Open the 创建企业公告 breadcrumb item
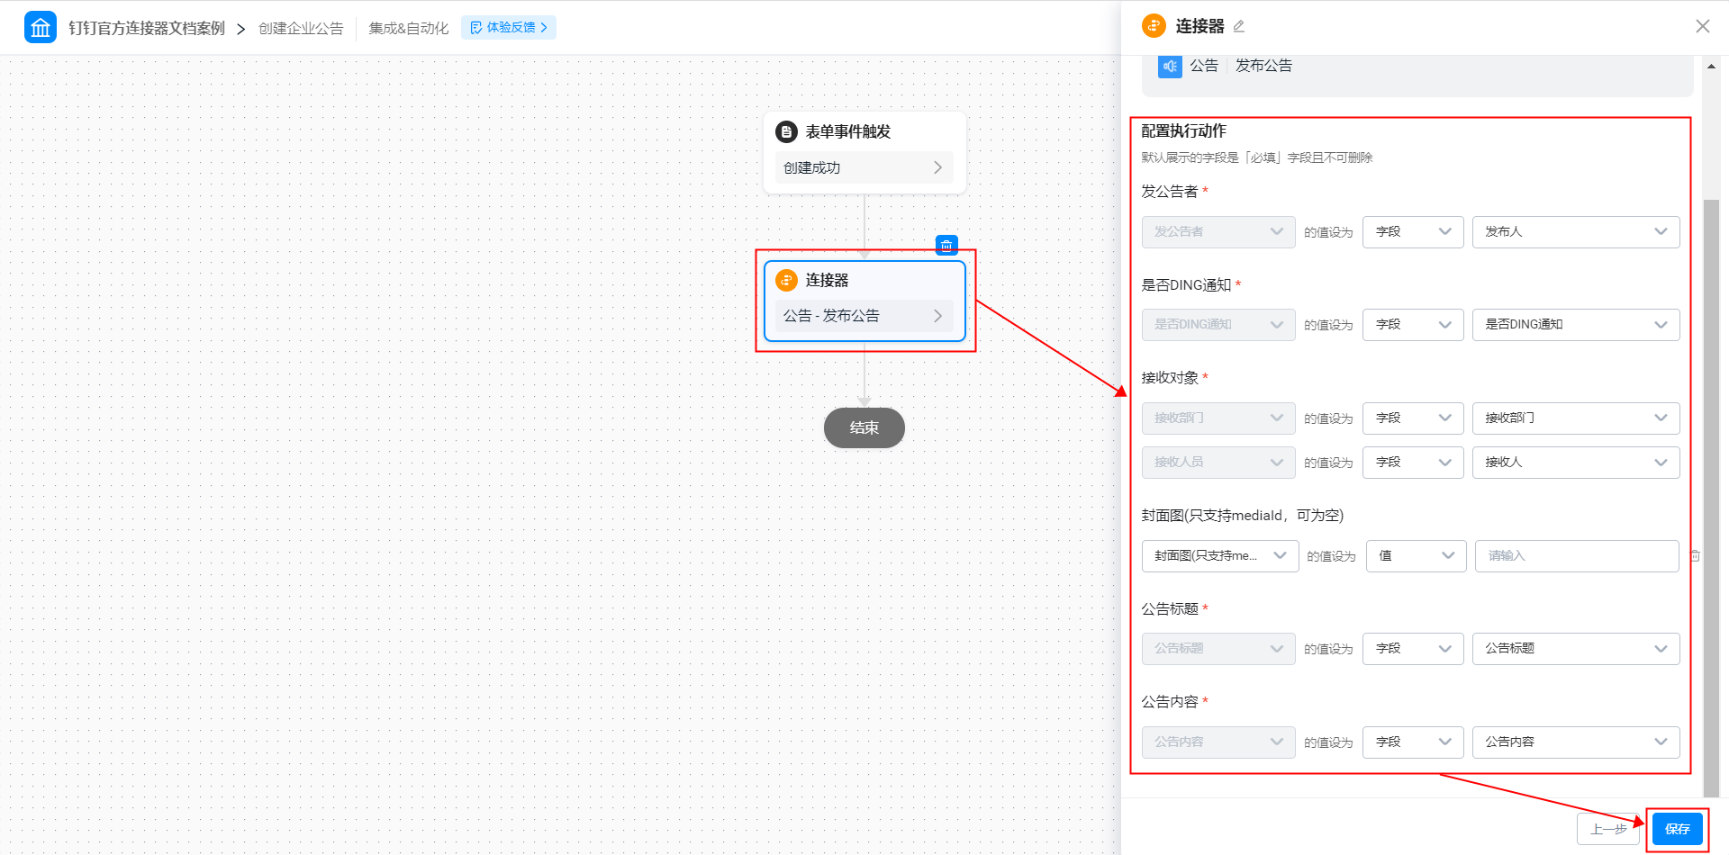 [301, 28]
